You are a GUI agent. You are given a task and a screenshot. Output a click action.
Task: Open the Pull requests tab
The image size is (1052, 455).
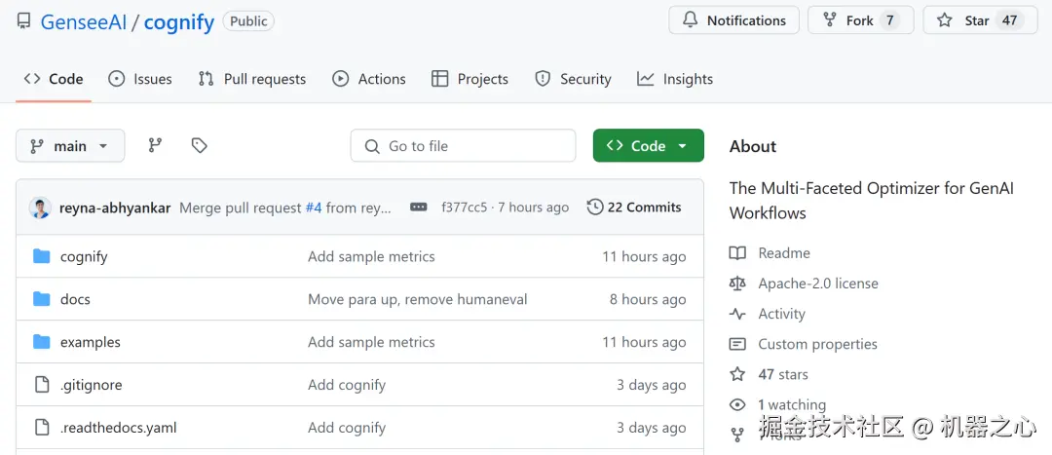coord(252,79)
